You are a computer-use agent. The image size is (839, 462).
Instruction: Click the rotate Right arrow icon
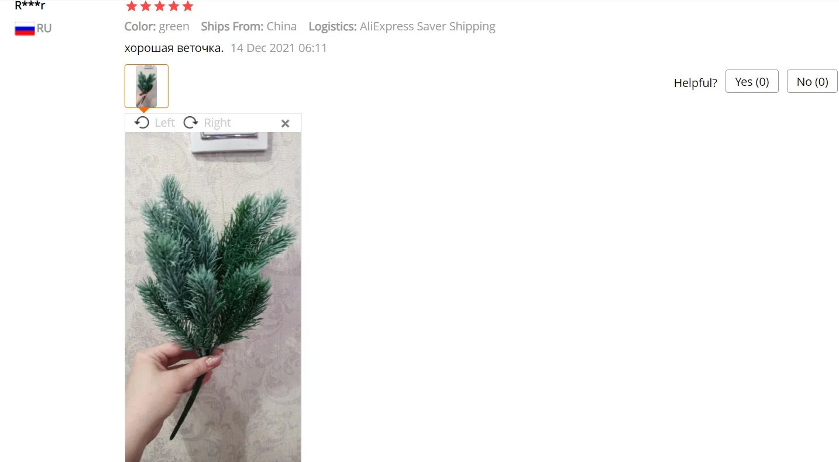click(191, 123)
